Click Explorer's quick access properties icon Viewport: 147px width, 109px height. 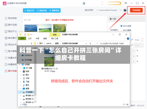25,35
